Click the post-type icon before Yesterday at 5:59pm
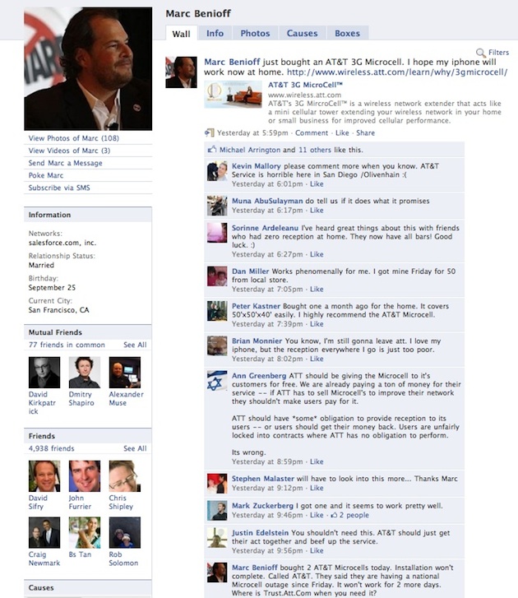518x598 pixels. [210, 132]
